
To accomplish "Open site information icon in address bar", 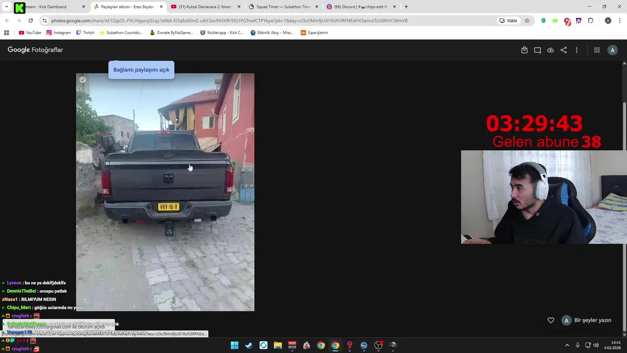I will click(x=45, y=21).
